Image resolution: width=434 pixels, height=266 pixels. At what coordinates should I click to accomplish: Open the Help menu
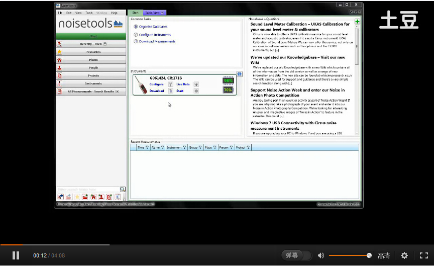[115, 13]
